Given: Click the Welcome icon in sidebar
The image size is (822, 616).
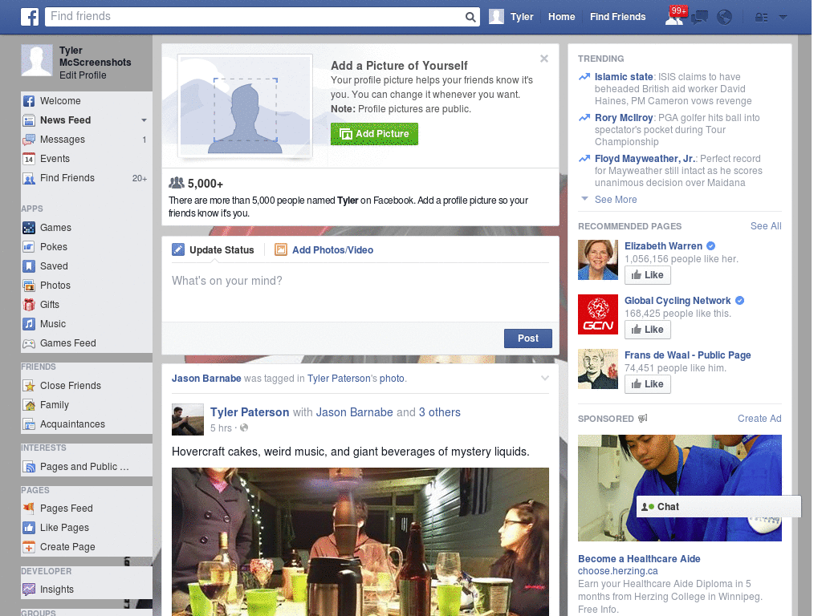Looking at the screenshot, I should tap(29, 101).
